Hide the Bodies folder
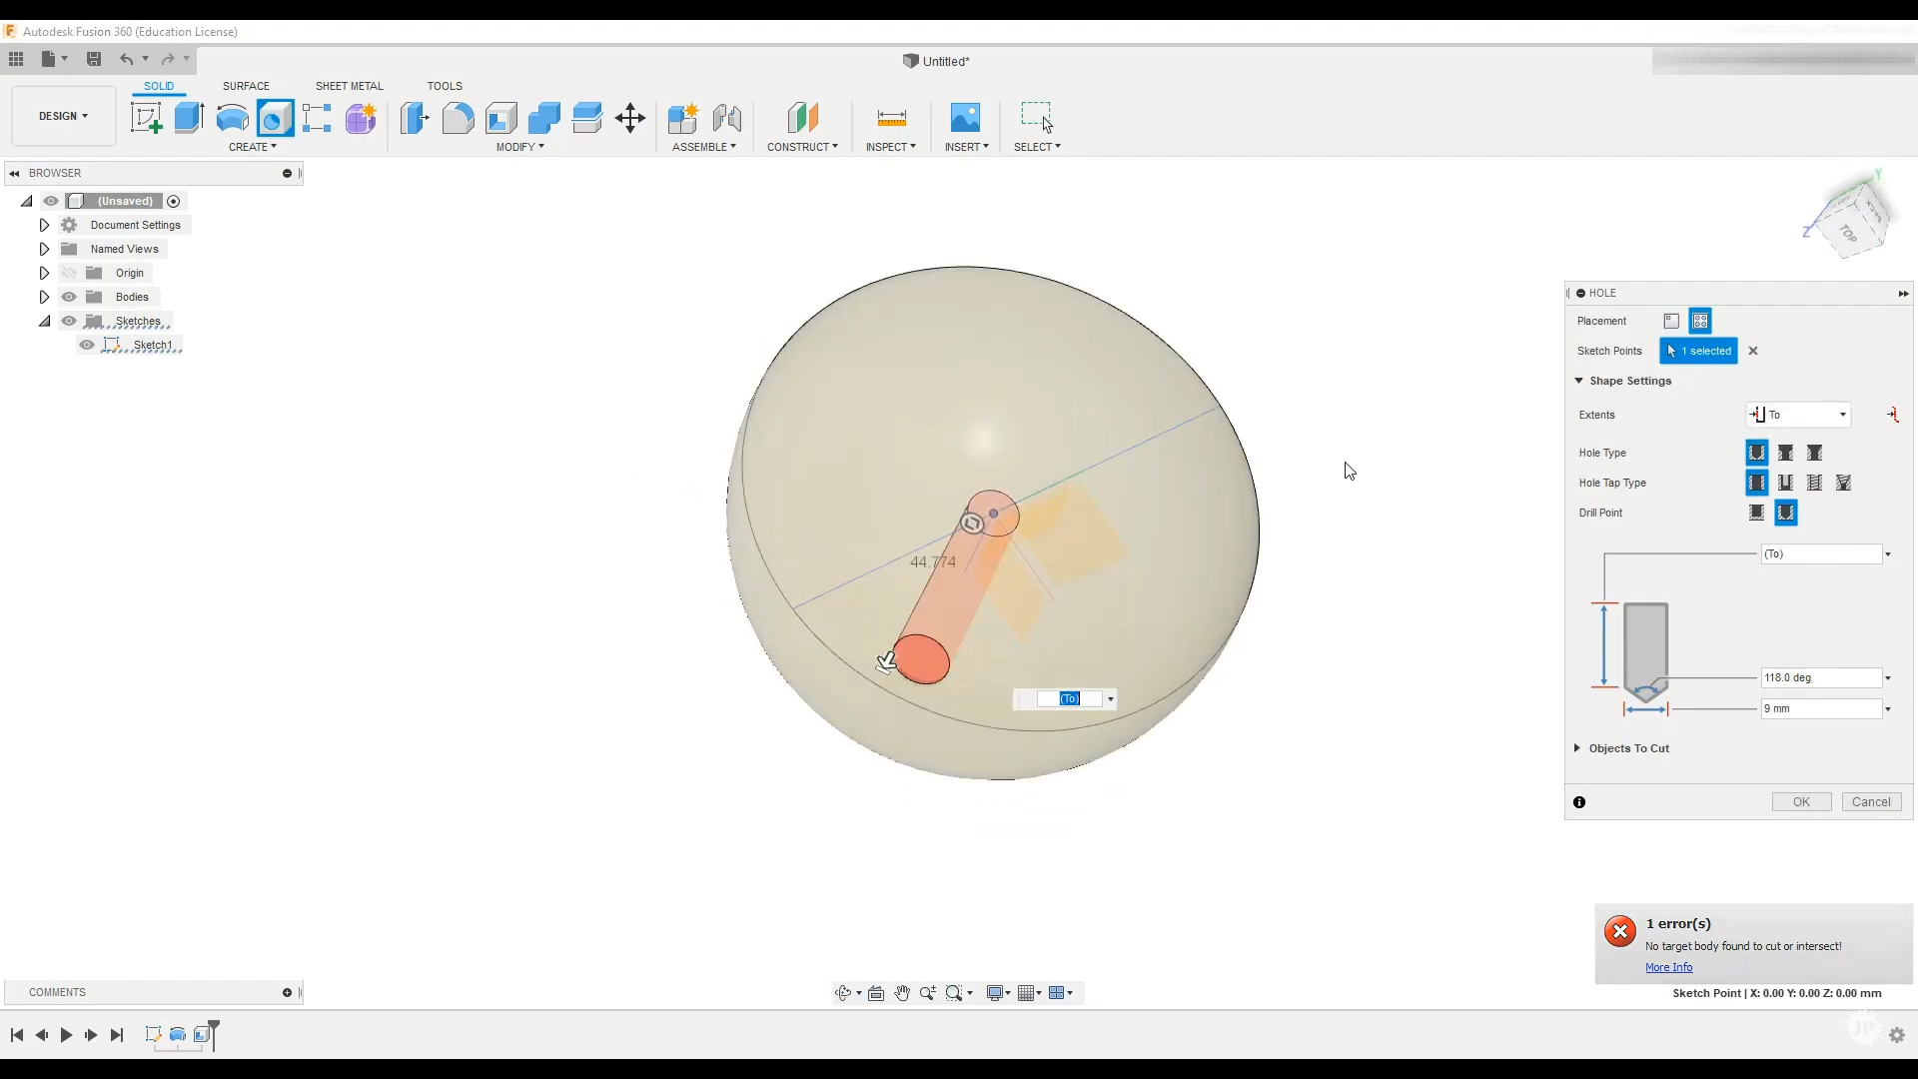1918x1079 pixels. pyautogui.click(x=69, y=297)
